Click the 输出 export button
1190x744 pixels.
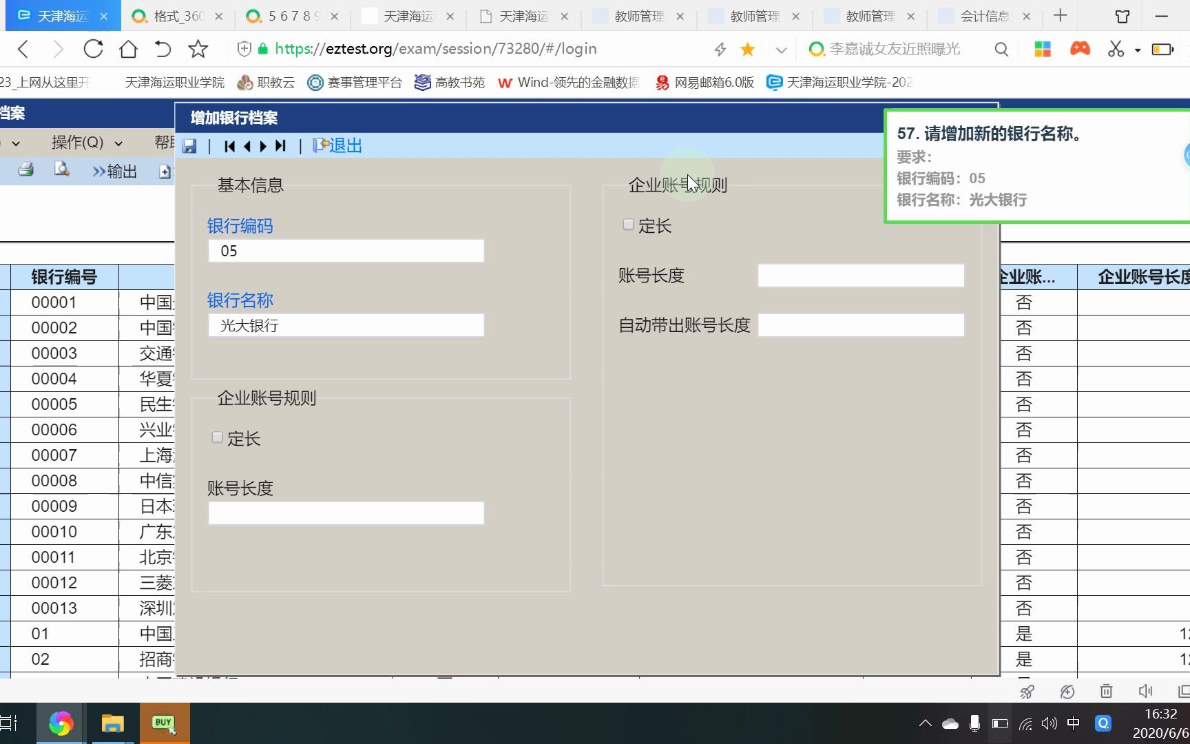(115, 171)
